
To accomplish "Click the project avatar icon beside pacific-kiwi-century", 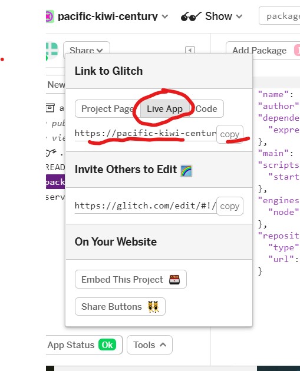I will click(50, 16).
